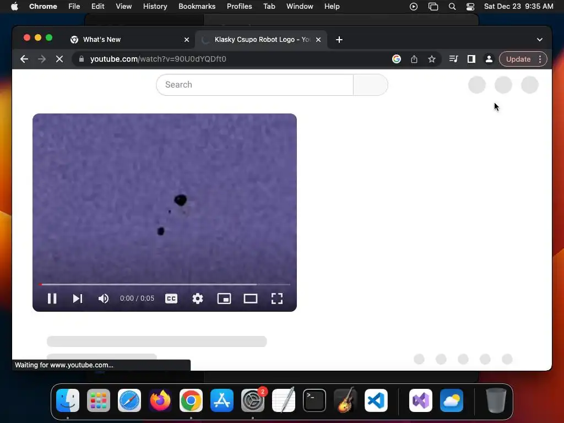Open the Profiles menu

click(x=239, y=7)
